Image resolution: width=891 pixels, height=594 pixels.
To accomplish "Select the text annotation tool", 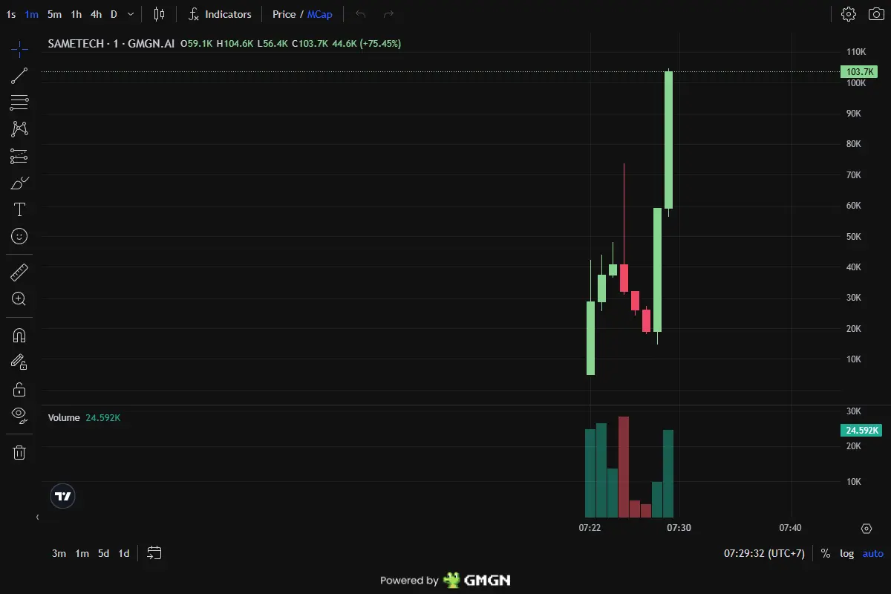I will point(19,209).
